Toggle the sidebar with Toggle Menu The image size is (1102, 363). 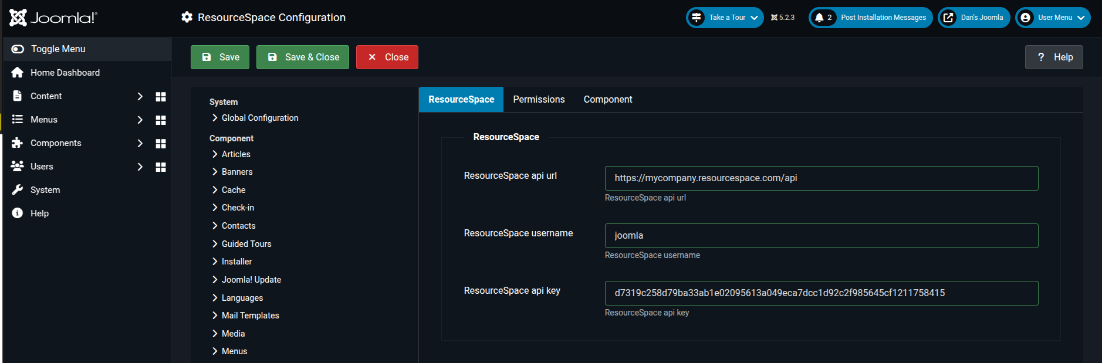coord(87,49)
